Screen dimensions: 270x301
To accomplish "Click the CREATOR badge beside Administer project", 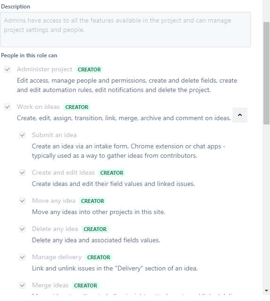I will coord(89,69).
